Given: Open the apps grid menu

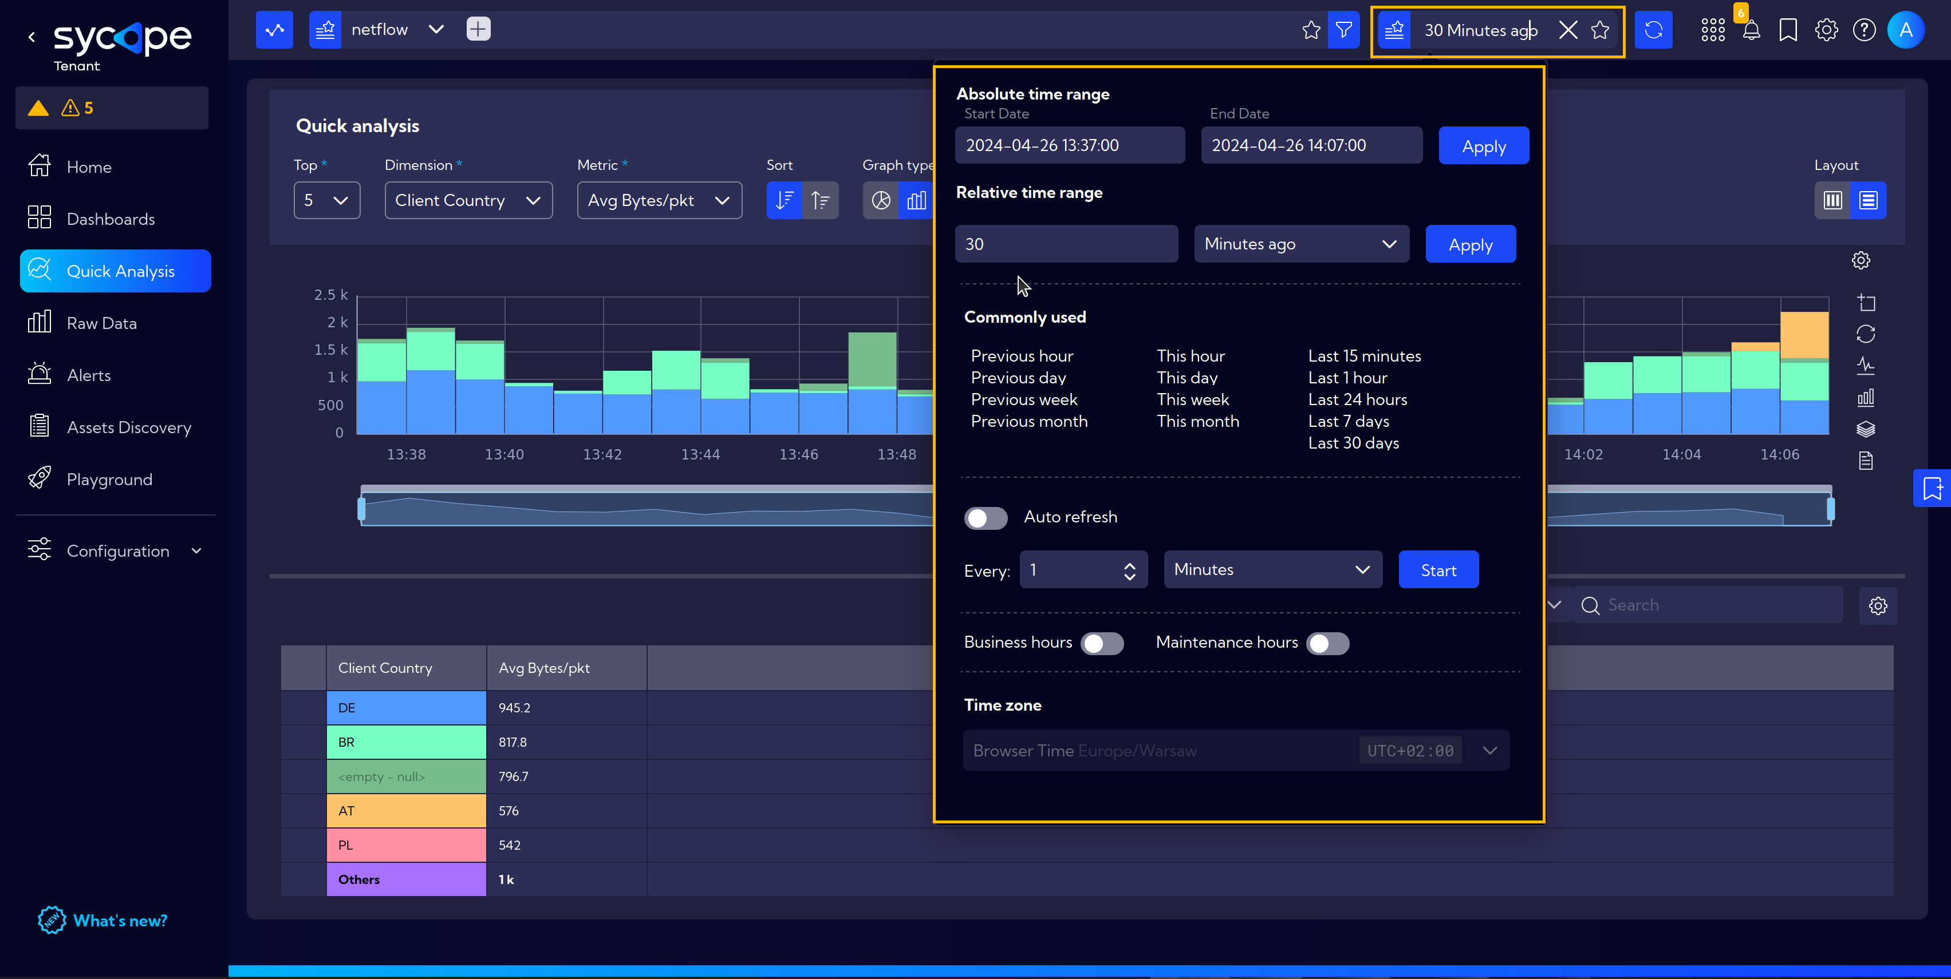Looking at the screenshot, I should pos(1712,30).
